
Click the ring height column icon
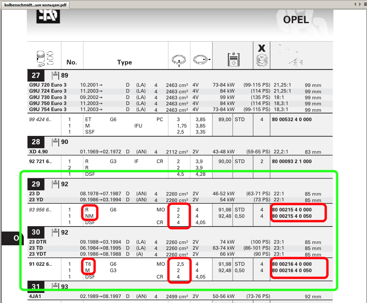[x=179, y=60]
